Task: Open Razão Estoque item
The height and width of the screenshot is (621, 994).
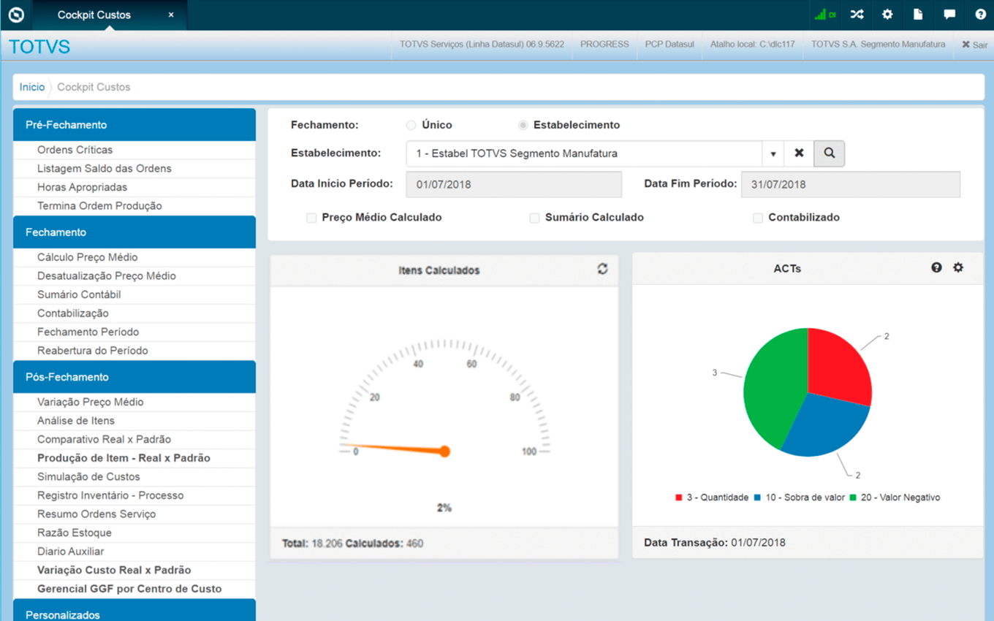Action: coord(134,533)
